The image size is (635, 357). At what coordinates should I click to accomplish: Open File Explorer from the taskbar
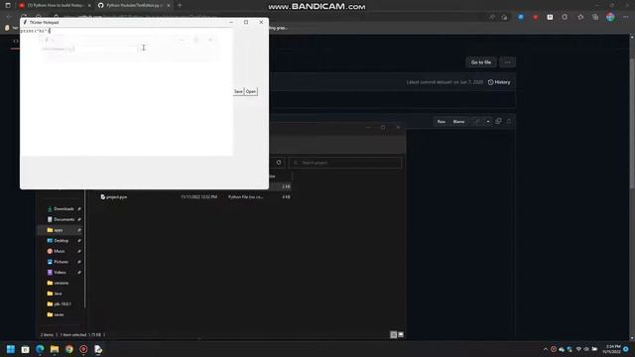(x=55, y=349)
